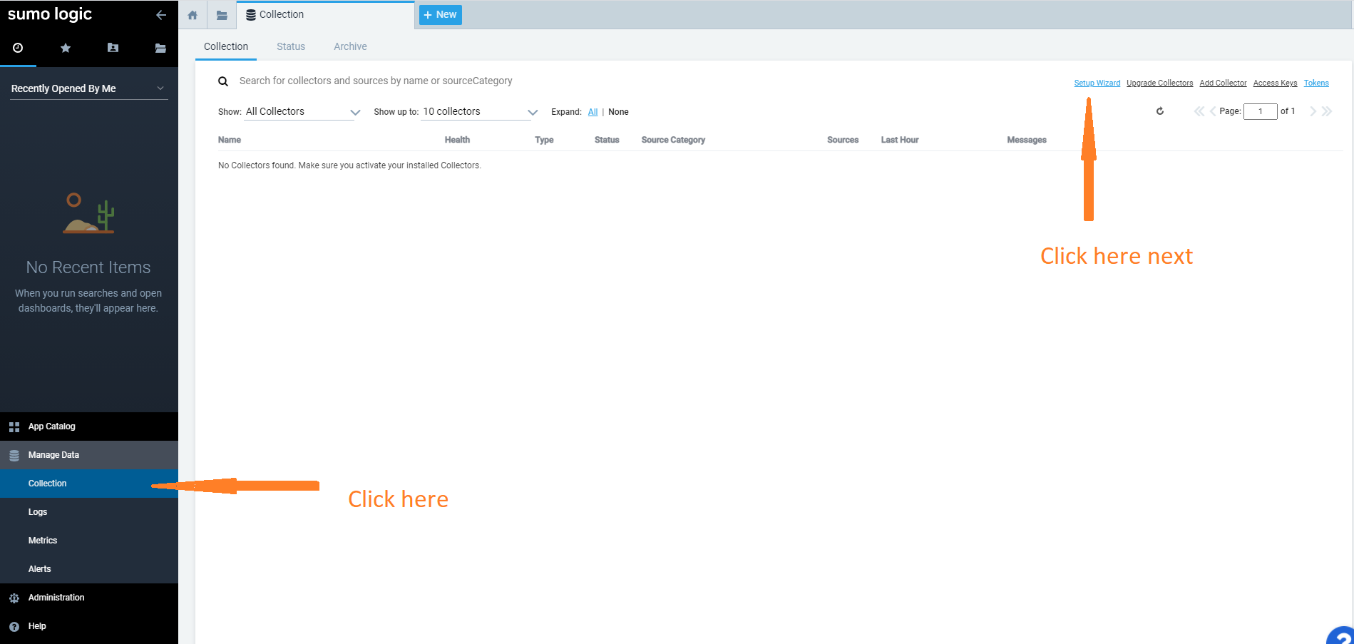
Task: Click the Help question mark icon
Action: coord(14,627)
